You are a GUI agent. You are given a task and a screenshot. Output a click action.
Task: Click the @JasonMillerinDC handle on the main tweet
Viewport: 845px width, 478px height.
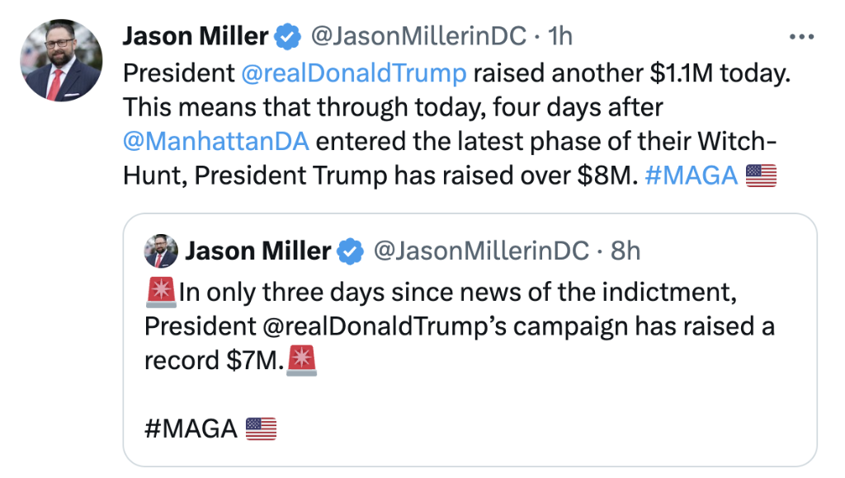(x=418, y=37)
